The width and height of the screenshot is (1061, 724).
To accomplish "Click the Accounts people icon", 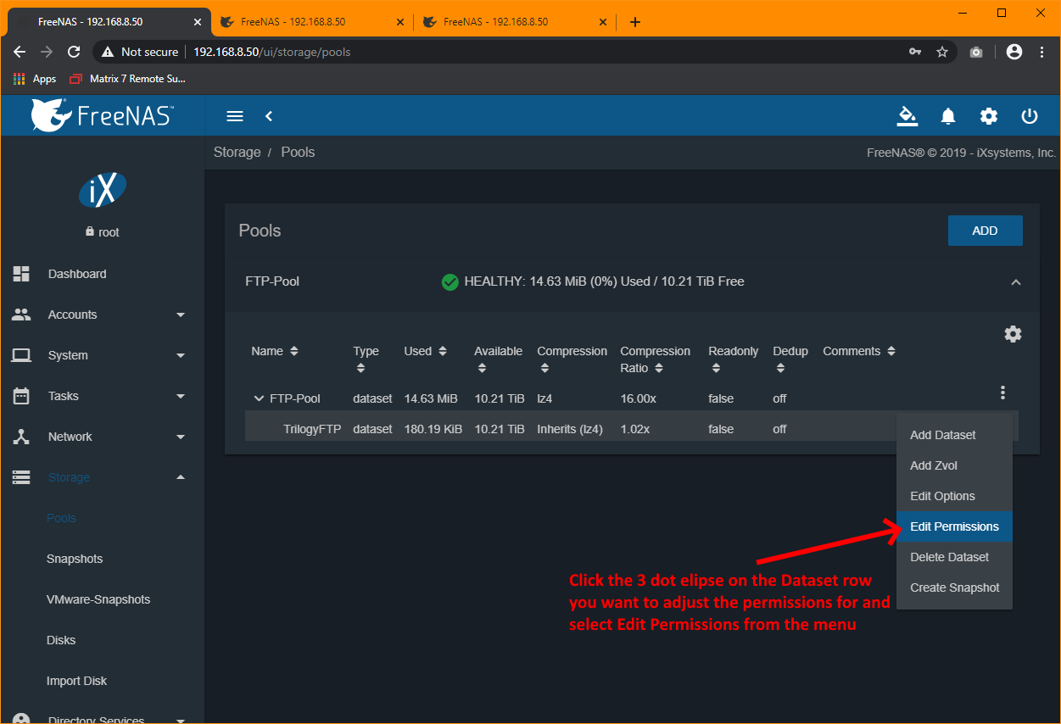I will (21, 315).
